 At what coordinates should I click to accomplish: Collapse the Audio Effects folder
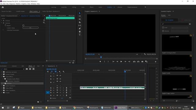pos(2,77)
